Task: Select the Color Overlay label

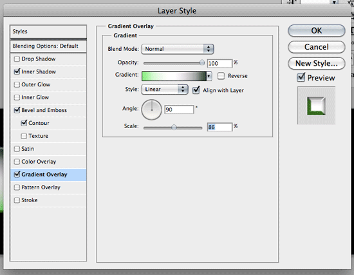Action: [x=39, y=162]
